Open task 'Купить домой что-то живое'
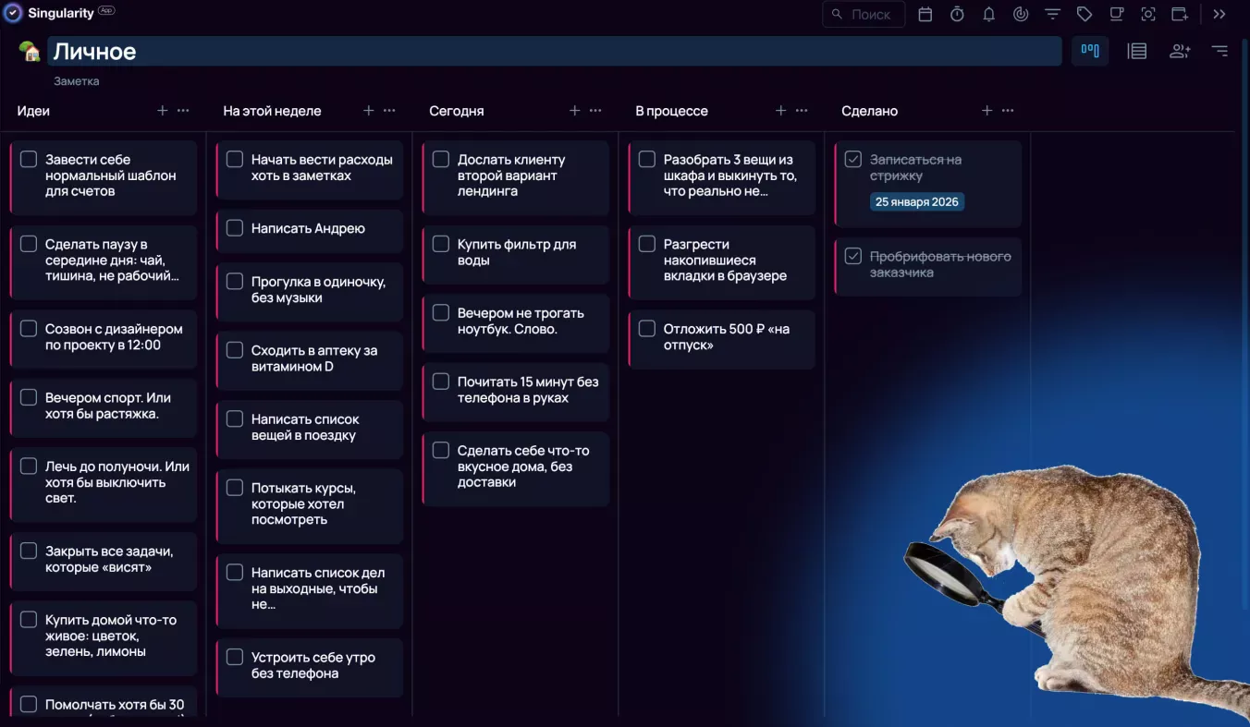 point(104,636)
